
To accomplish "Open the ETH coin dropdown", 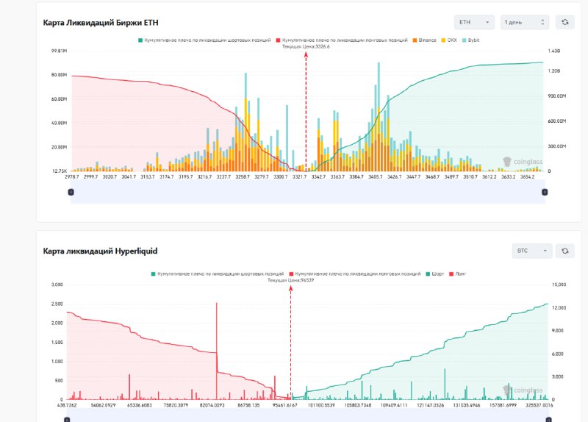I will click(474, 23).
